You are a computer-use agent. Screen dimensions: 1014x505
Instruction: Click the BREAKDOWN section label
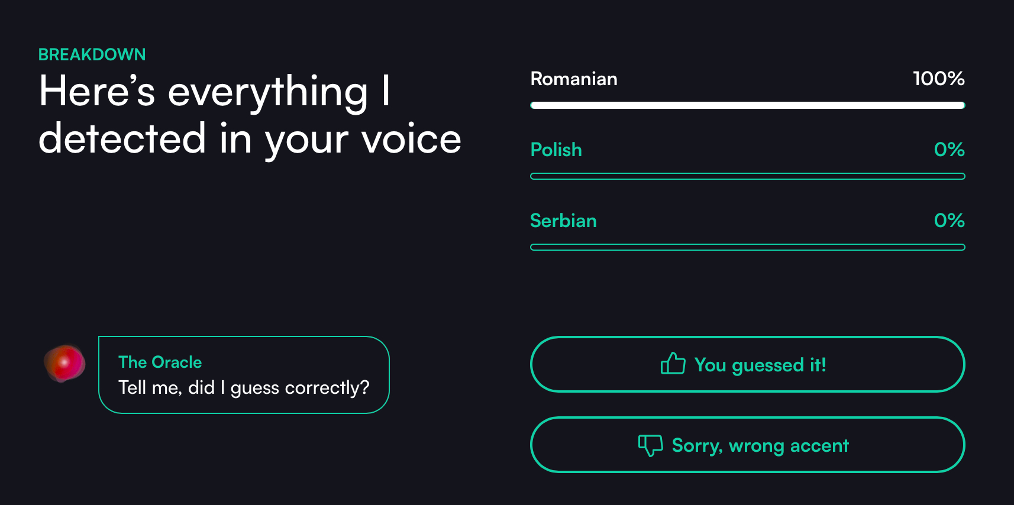coord(92,54)
